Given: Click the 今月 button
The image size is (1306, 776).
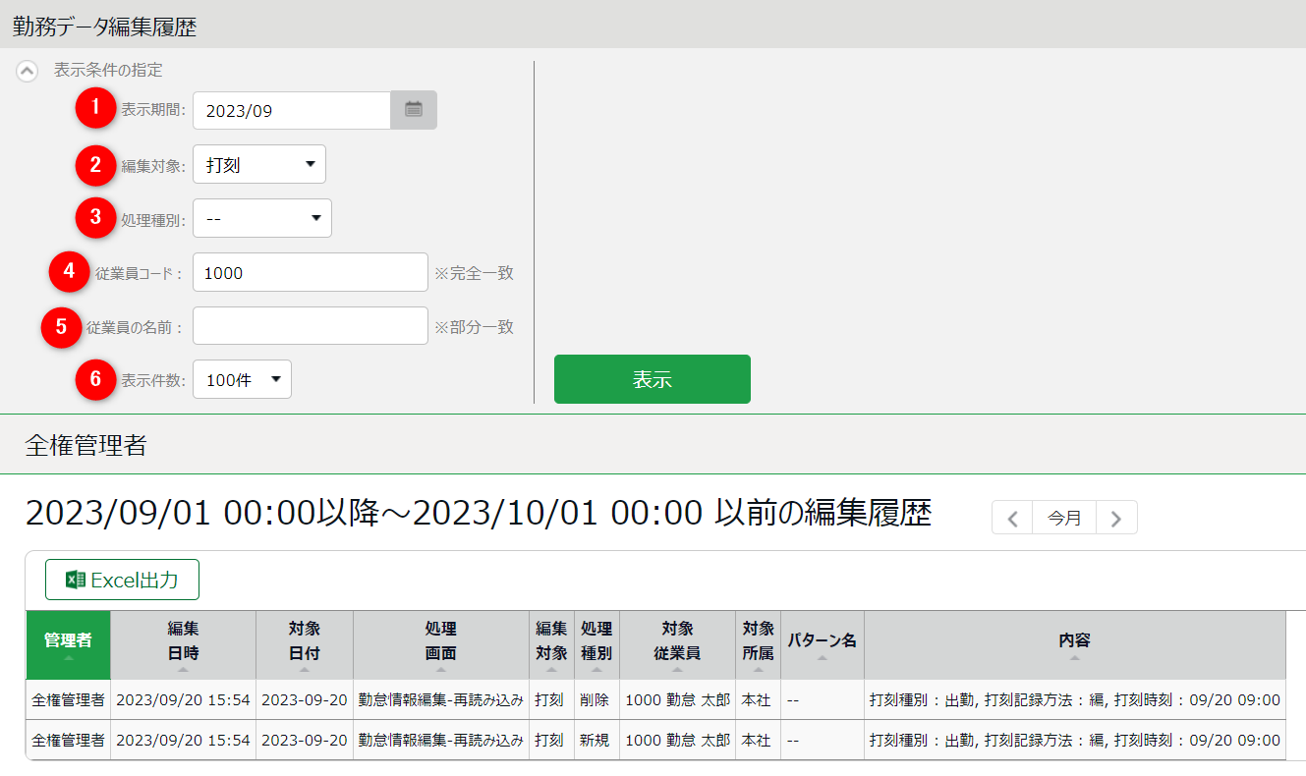Looking at the screenshot, I should coord(1064,518).
